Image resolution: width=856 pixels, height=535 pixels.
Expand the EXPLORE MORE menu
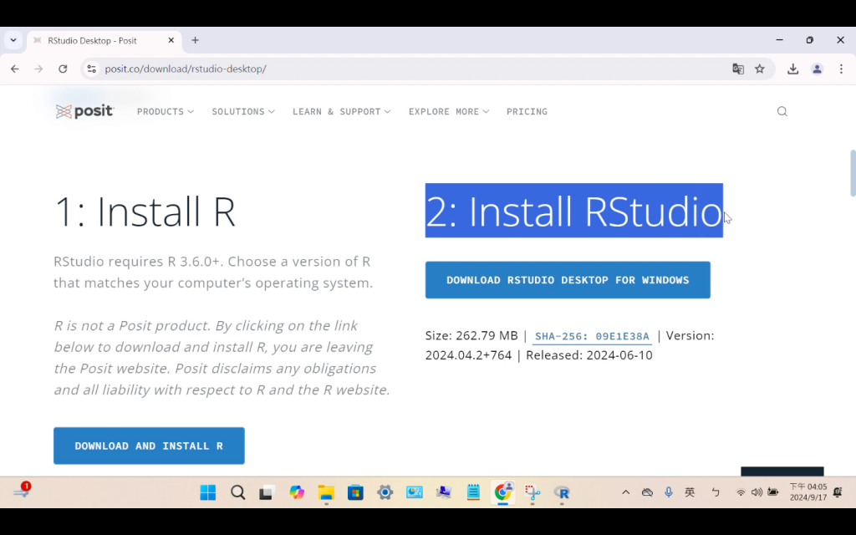tap(449, 111)
